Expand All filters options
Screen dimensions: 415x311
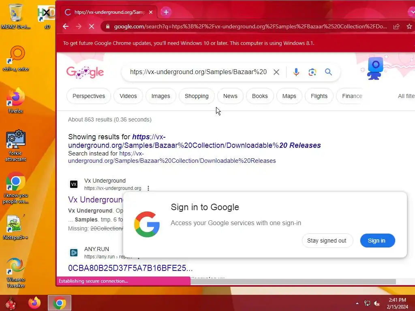(x=406, y=96)
